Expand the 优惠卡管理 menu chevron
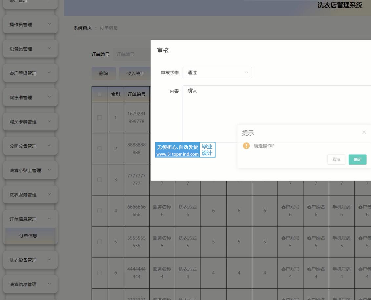The height and width of the screenshot is (300, 371). tap(49, 97)
